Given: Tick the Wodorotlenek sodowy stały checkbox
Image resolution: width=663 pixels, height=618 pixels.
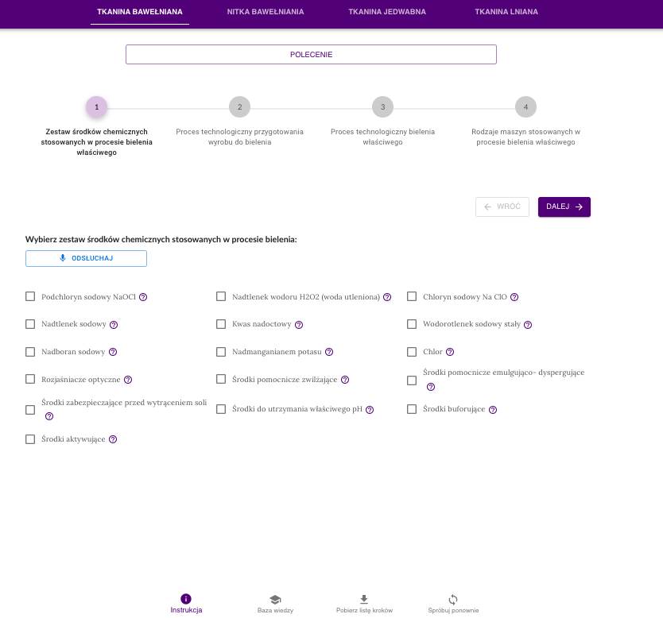Looking at the screenshot, I should (412, 324).
